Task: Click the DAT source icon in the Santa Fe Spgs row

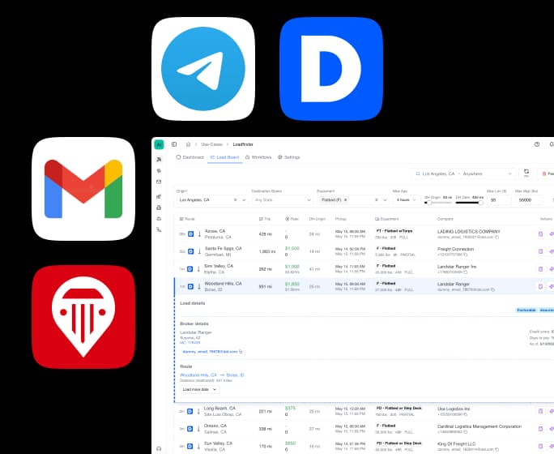Action: coord(191,251)
